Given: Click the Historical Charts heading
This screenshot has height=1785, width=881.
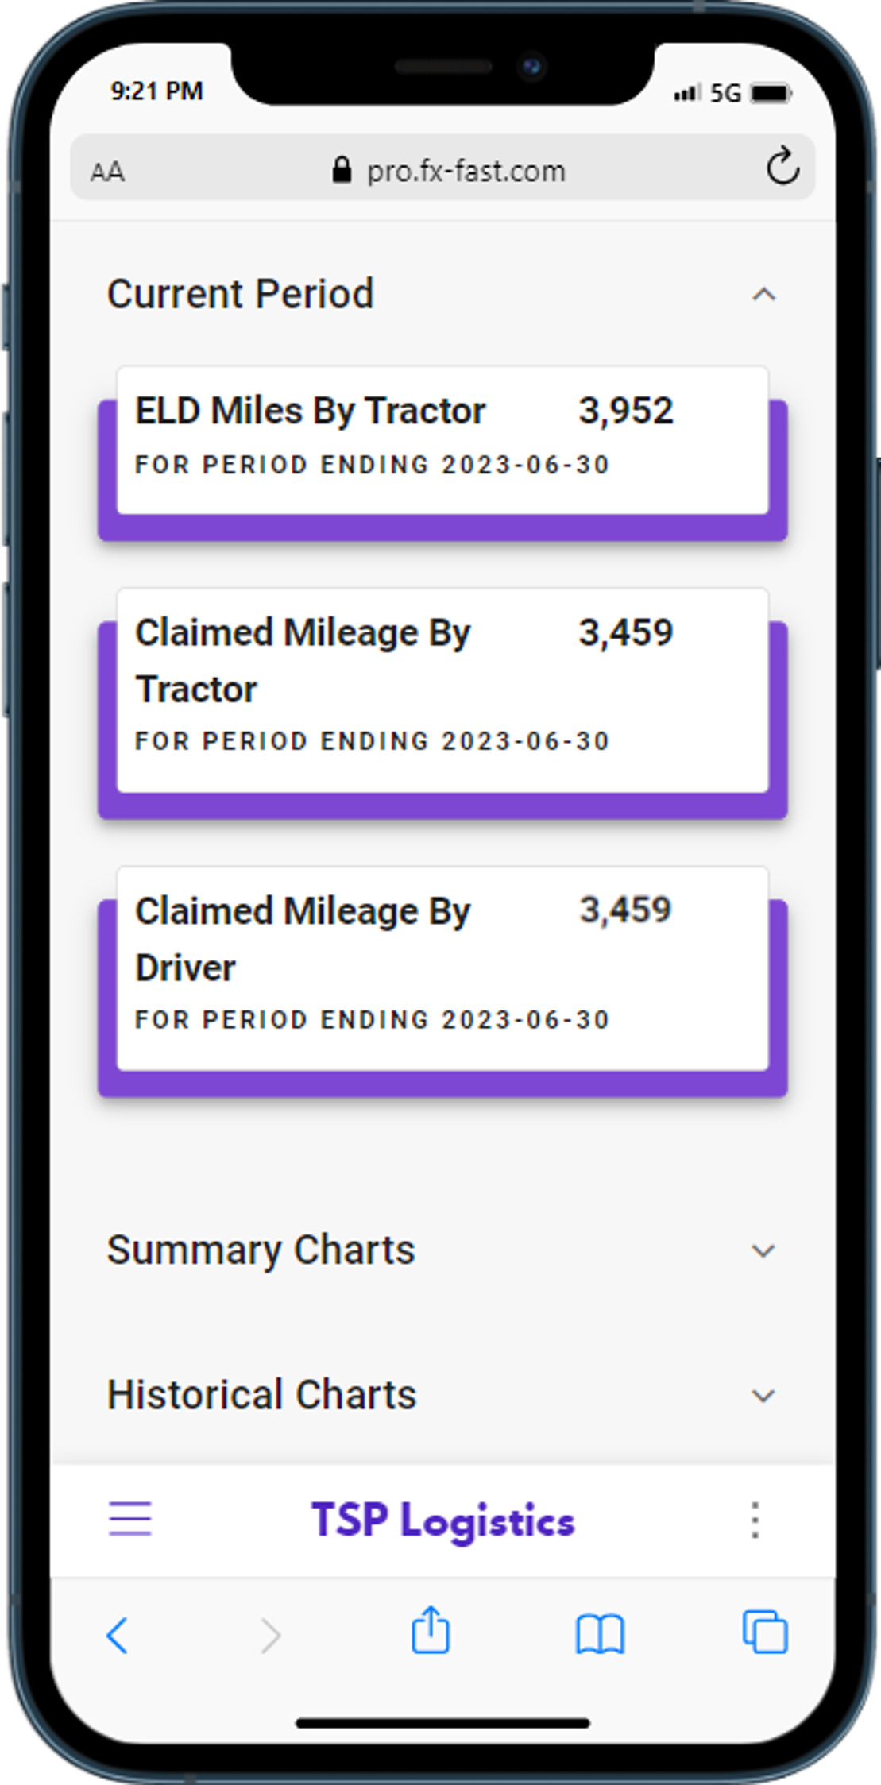Looking at the screenshot, I should click(x=261, y=1395).
